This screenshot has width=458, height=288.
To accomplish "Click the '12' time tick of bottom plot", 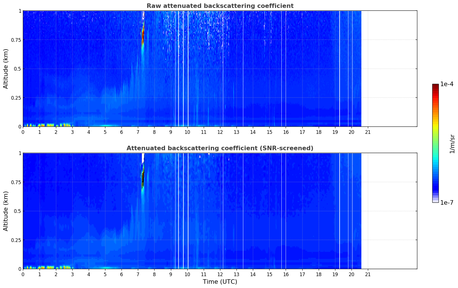I will (x=220, y=274).
